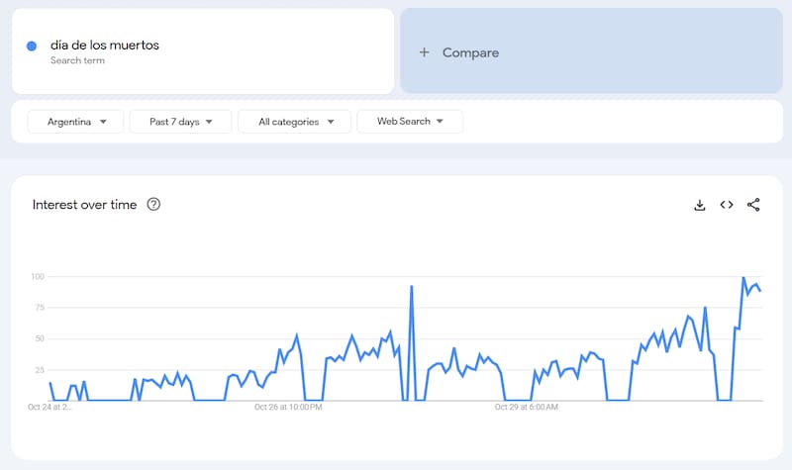Screen dimensions: 792x470
Task: Click the Interest over time heading
Action: [84, 205]
